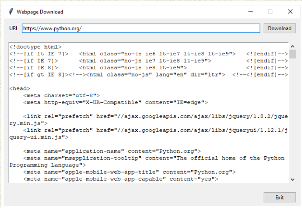Minimize the Webpage Download window
Image resolution: width=302 pixels, height=208 pixels.
251,12
